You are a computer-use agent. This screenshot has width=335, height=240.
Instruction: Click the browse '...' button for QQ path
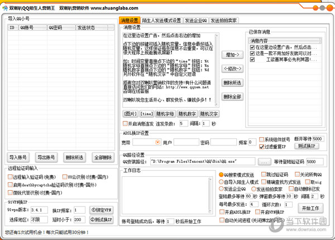(265, 162)
